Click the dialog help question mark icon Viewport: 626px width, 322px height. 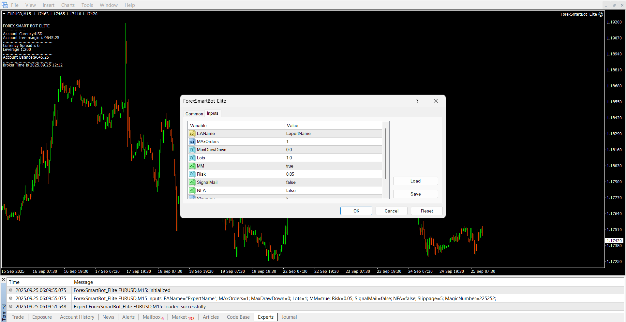click(x=417, y=101)
